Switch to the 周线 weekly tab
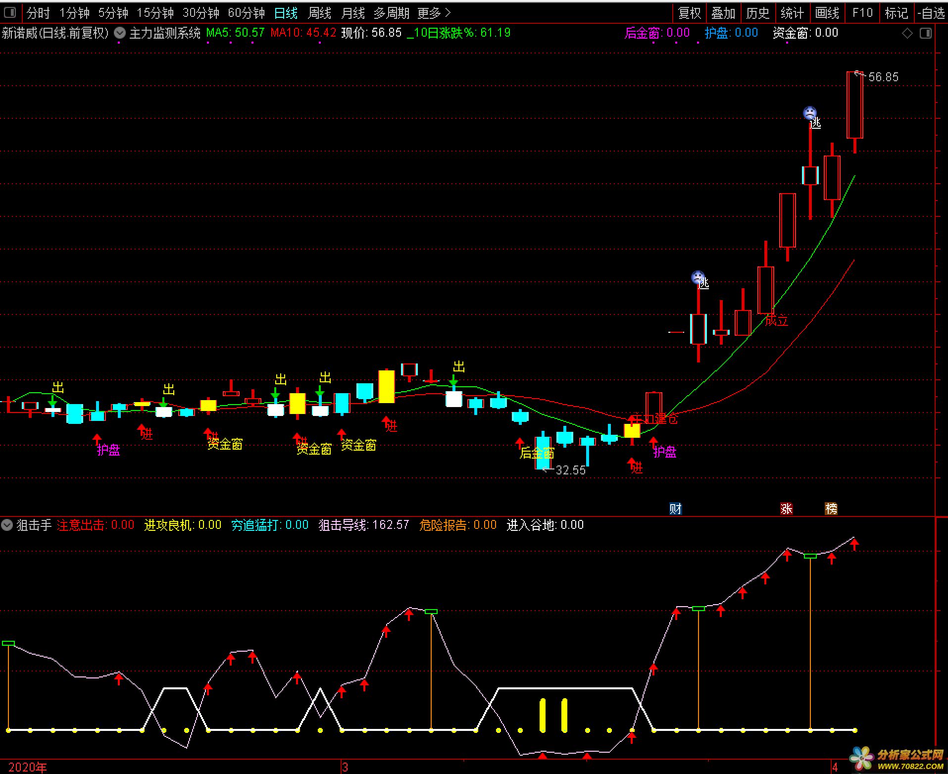The height and width of the screenshot is (774, 948). click(319, 13)
